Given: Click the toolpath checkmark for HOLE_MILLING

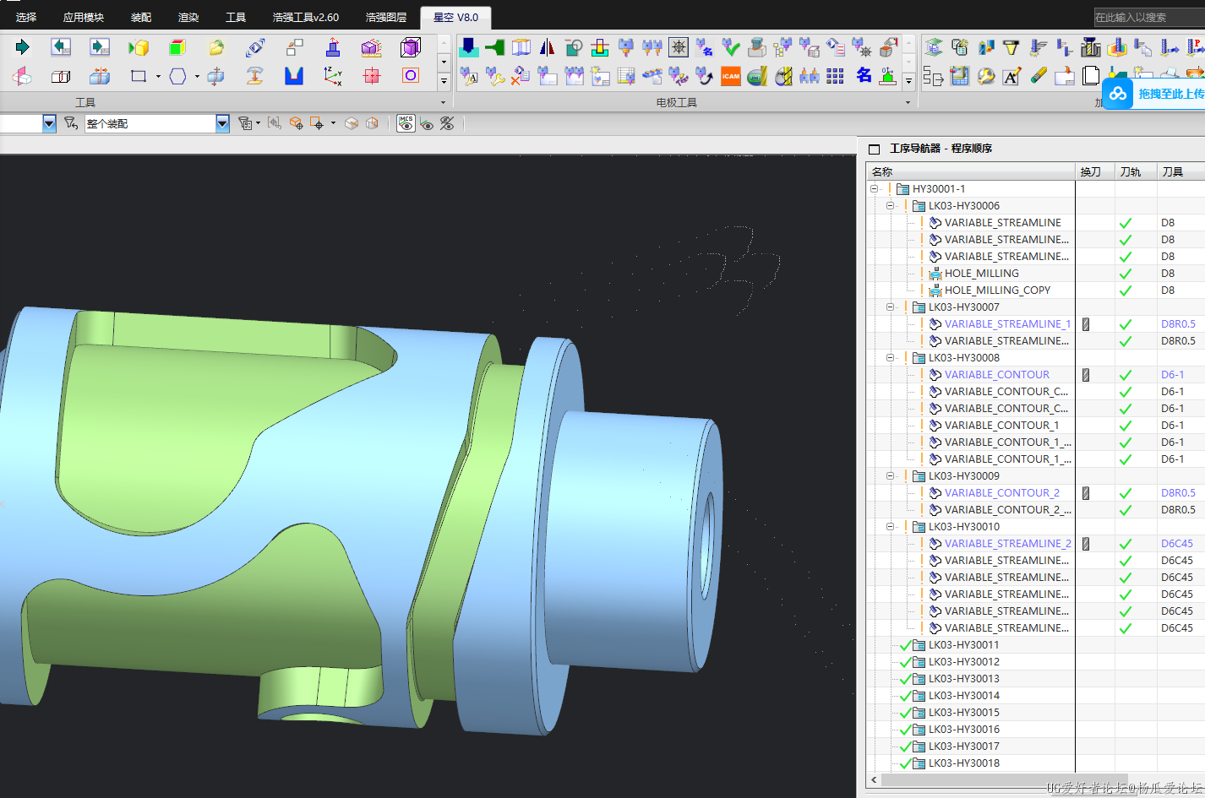Looking at the screenshot, I should pos(1126,274).
